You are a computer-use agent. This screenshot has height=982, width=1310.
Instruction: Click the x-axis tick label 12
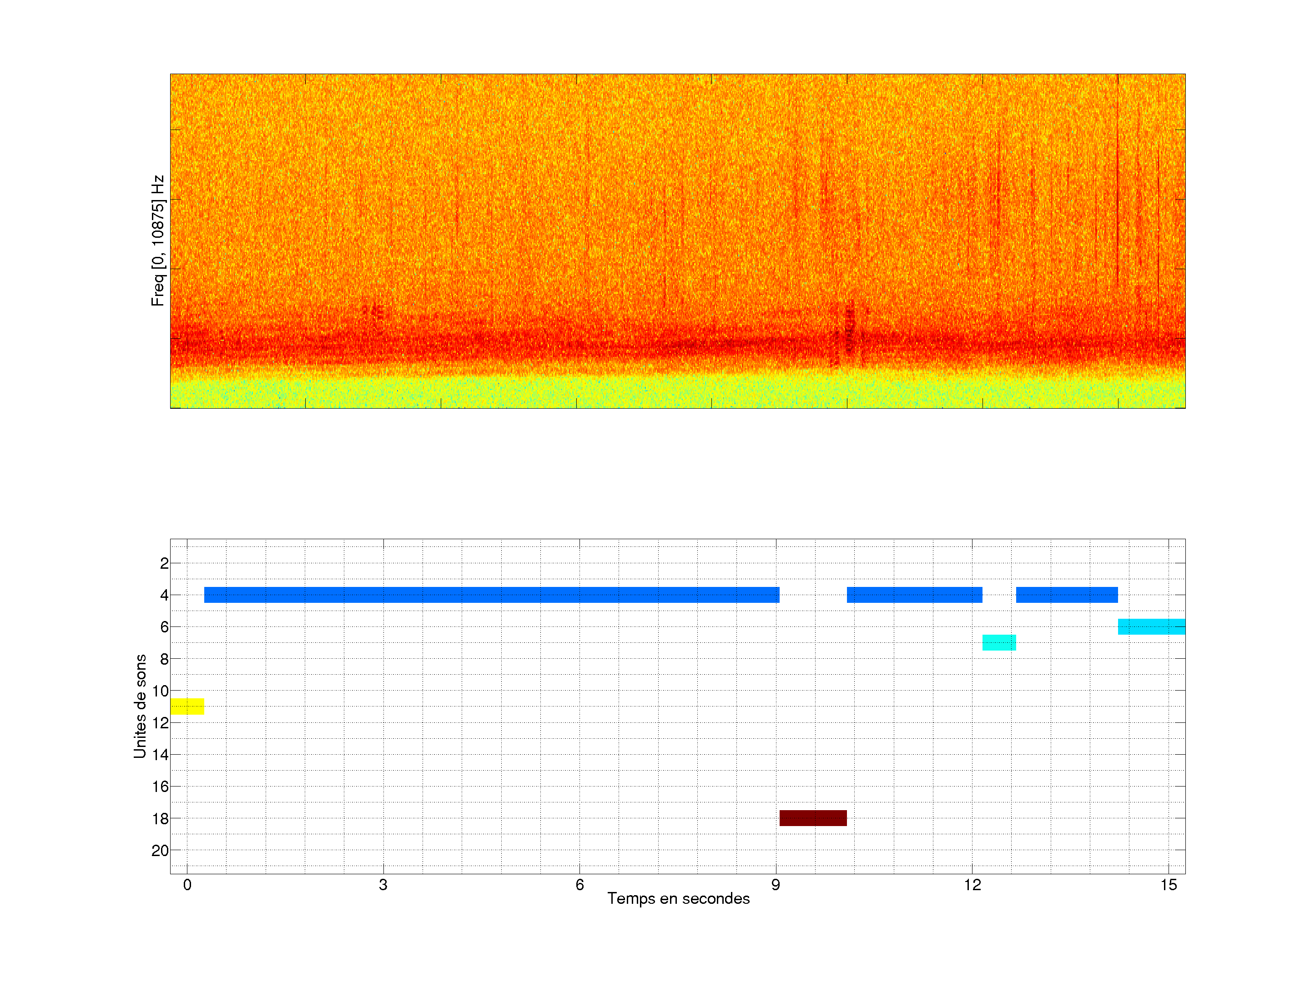click(972, 885)
